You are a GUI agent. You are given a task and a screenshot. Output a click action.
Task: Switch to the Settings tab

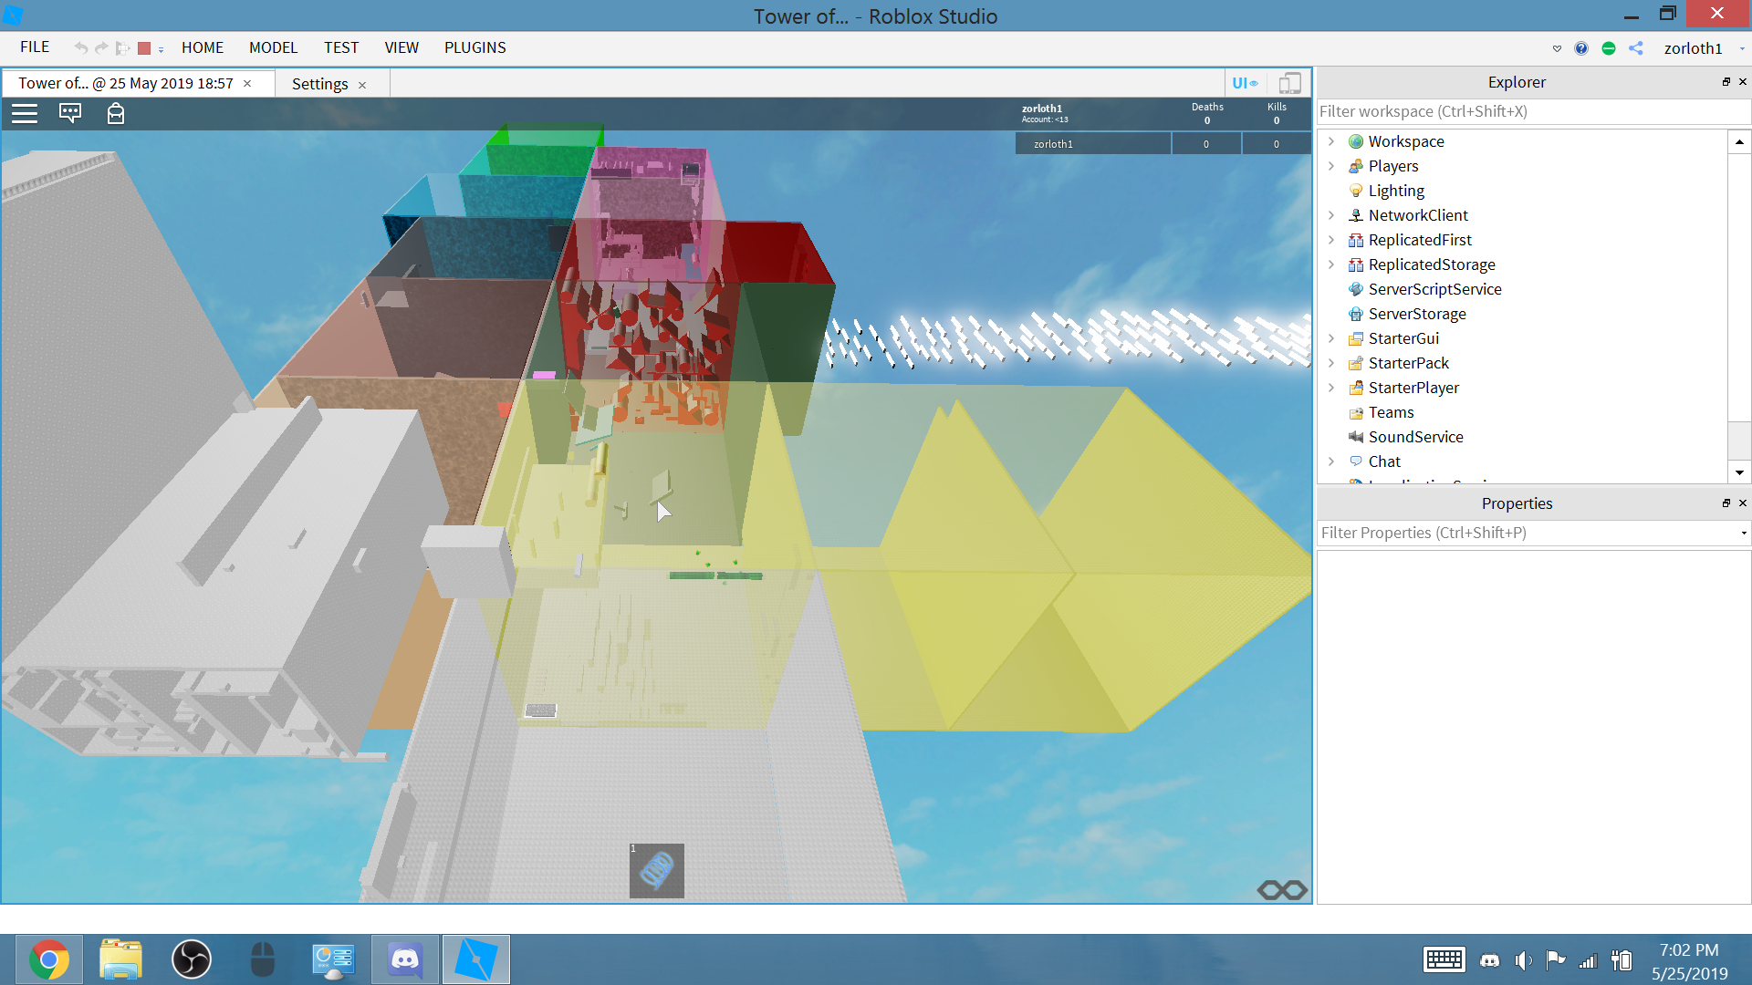(x=319, y=84)
